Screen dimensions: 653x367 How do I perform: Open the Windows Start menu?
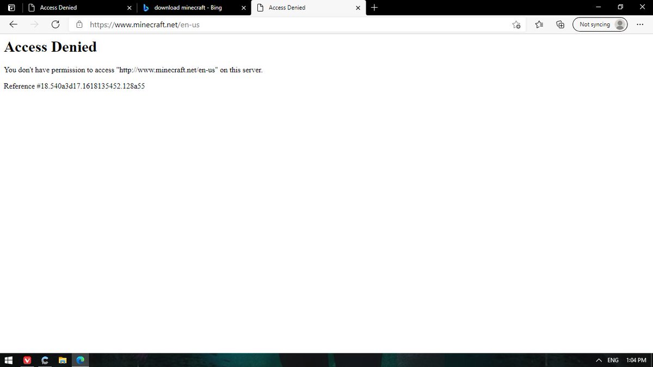[x=8, y=360]
